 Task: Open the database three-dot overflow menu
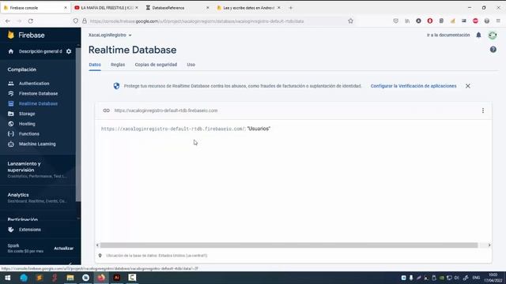483,110
